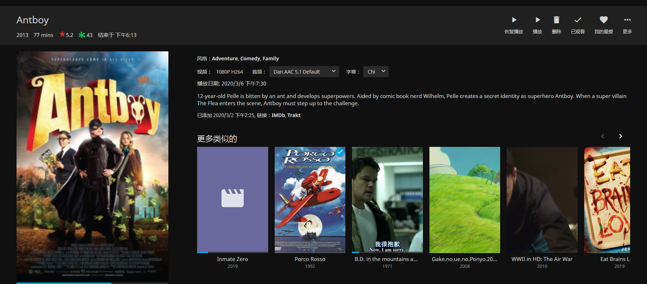Show previous similar items with left arrow

[602, 136]
